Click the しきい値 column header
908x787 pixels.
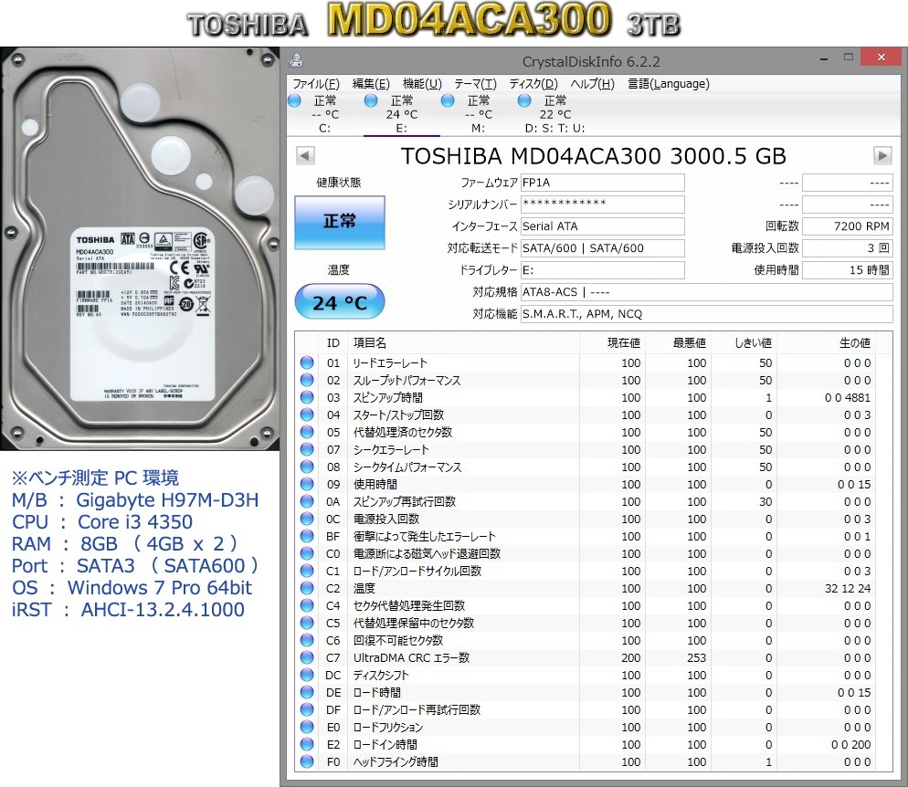click(x=744, y=343)
